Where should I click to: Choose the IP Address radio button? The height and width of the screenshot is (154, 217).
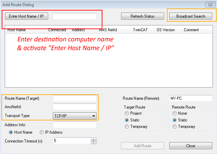[42, 132]
